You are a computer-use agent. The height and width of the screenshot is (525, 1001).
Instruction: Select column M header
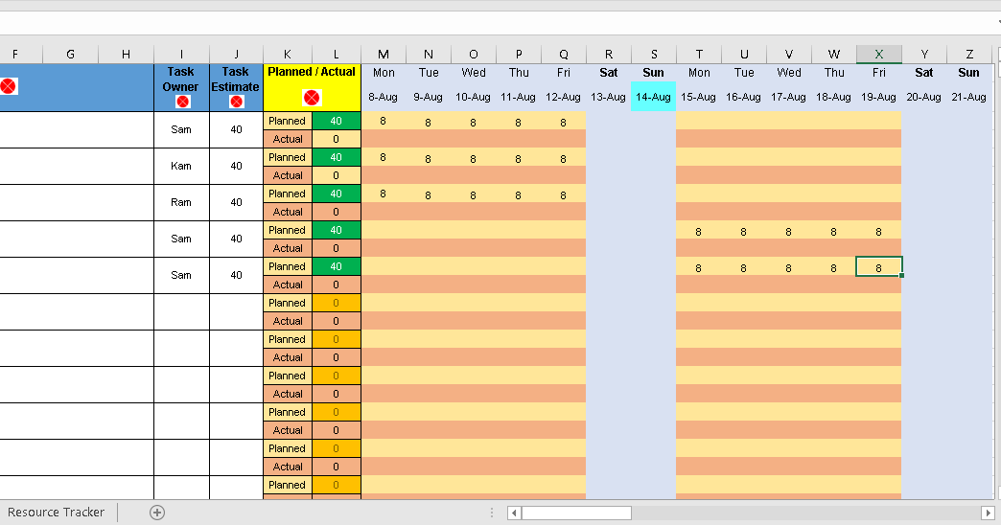[x=384, y=55]
